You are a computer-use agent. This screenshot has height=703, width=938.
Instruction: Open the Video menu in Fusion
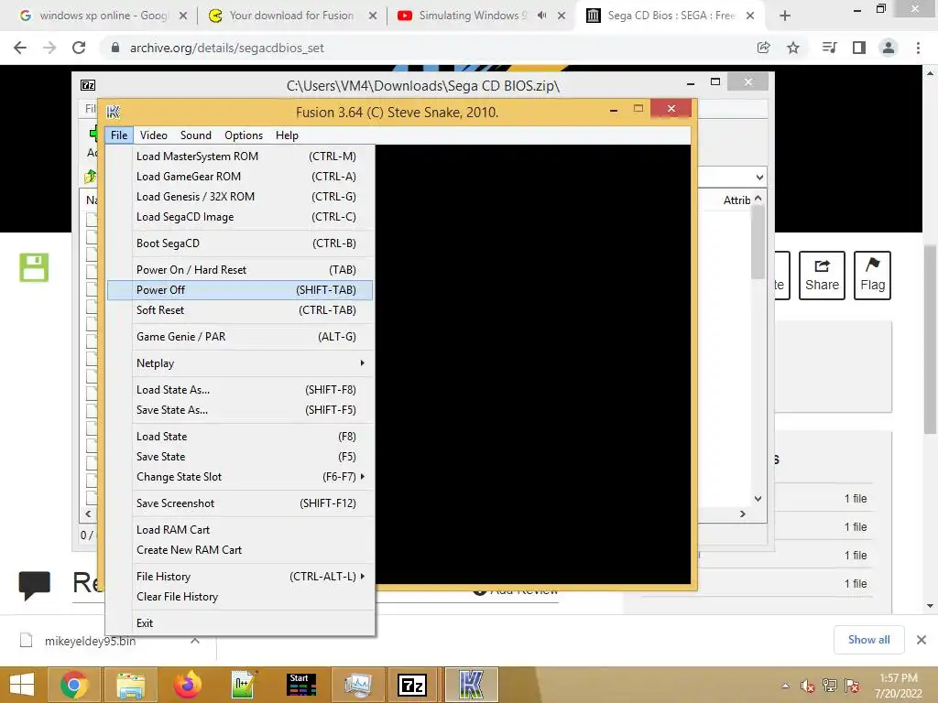click(153, 135)
